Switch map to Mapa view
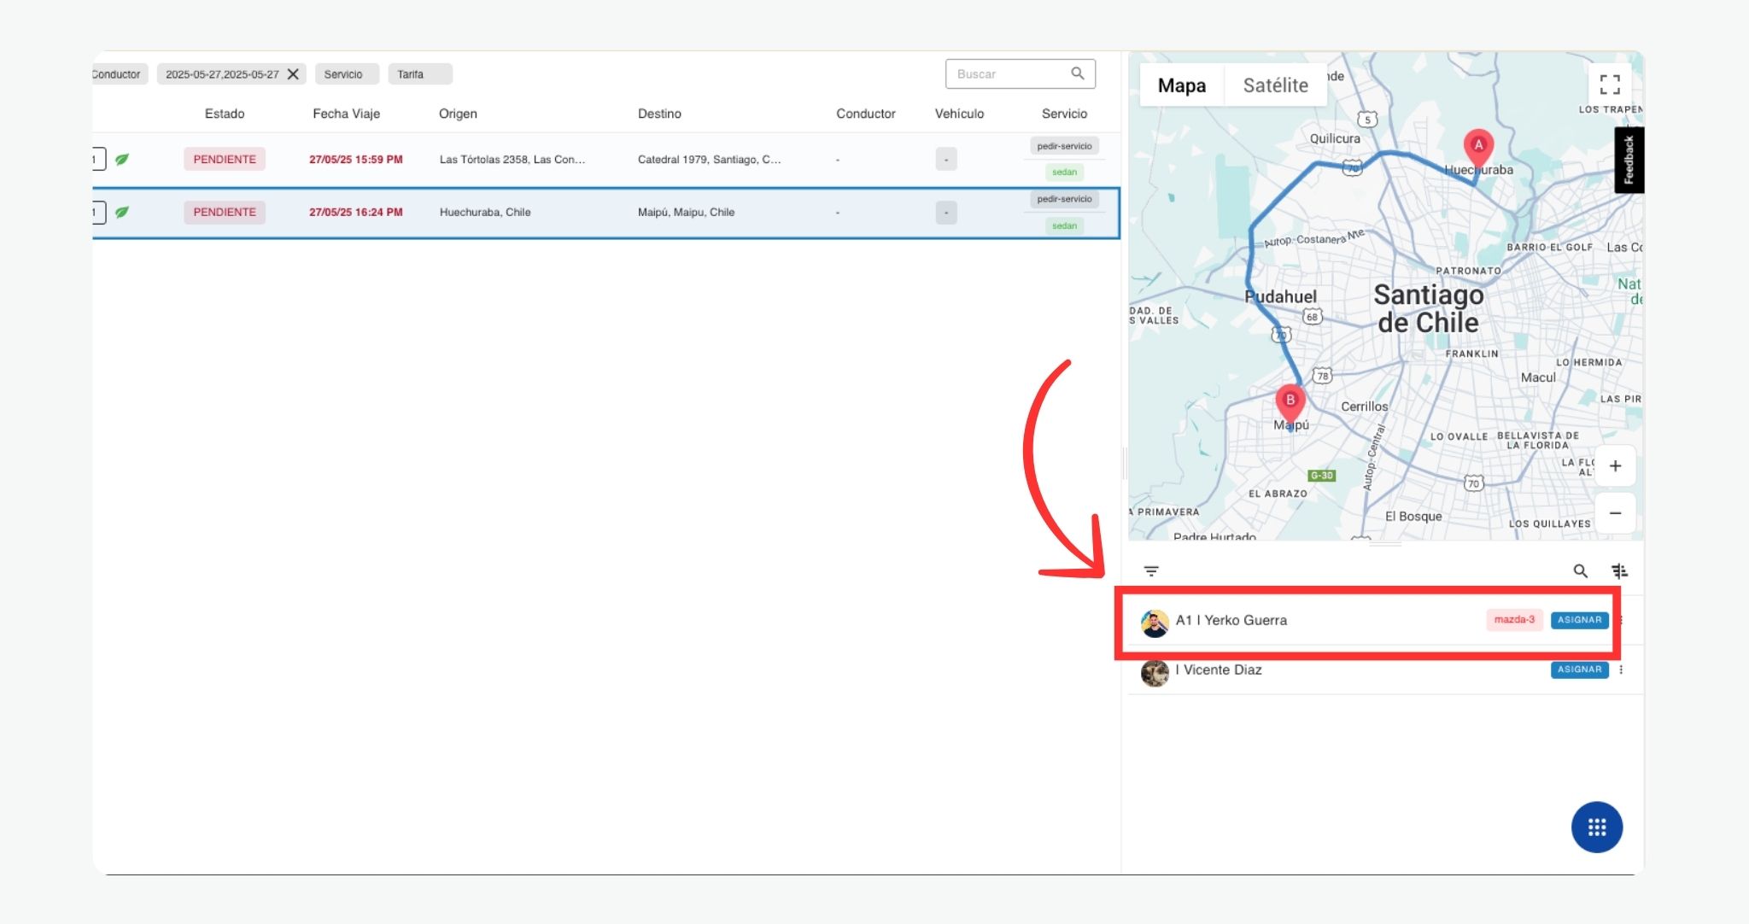The image size is (1749, 924). click(1182, 85)
